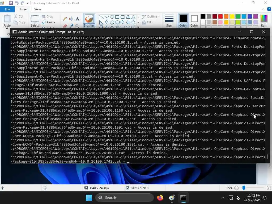
Task: Click the Command Prompt vertical scrollbar thumb
Action: [x=268, y=157]
